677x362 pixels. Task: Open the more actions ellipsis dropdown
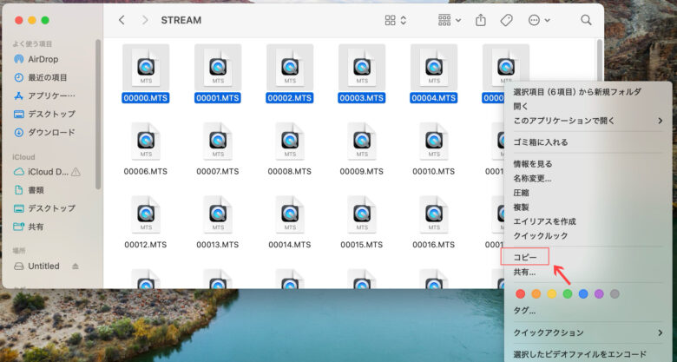pyautogui.click(x=539, y=20)
